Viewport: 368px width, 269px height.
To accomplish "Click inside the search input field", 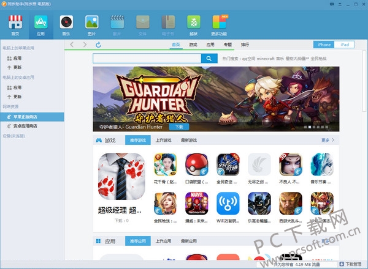I will pos(147,59).
